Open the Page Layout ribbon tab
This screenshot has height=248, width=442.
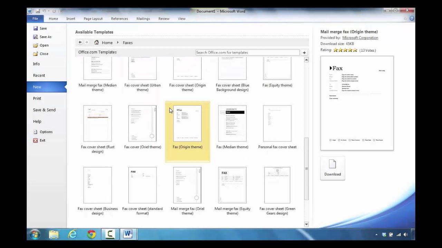point(93,19)
